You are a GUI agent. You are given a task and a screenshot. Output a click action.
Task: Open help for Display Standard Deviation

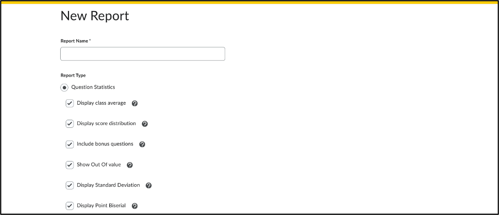click(x=148, y=185)
